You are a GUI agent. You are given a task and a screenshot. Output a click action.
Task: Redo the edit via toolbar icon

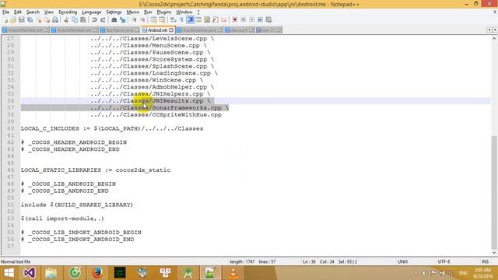tap(103, 20)
